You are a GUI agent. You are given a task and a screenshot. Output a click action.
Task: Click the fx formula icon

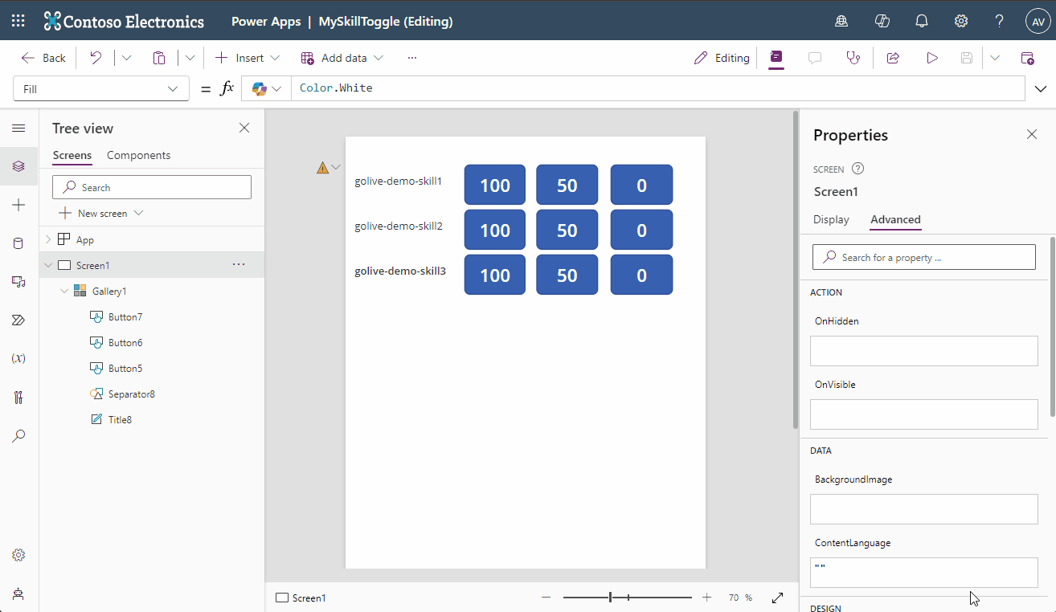tap(227, 88)
